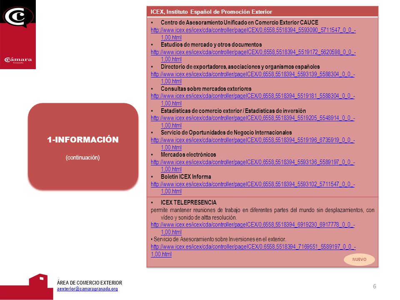The height and width of the screenshot is (300, 400).
Task: Click the ÁREA DE COMERCIO EXTERIOR label
Action: [x=90, y=282]
